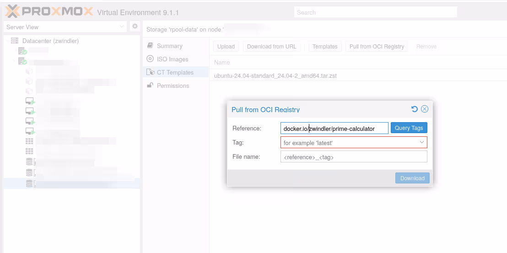Screen dimensions: 507x253
Task: Click the File name input field
Action: click(x=353, y=157)
